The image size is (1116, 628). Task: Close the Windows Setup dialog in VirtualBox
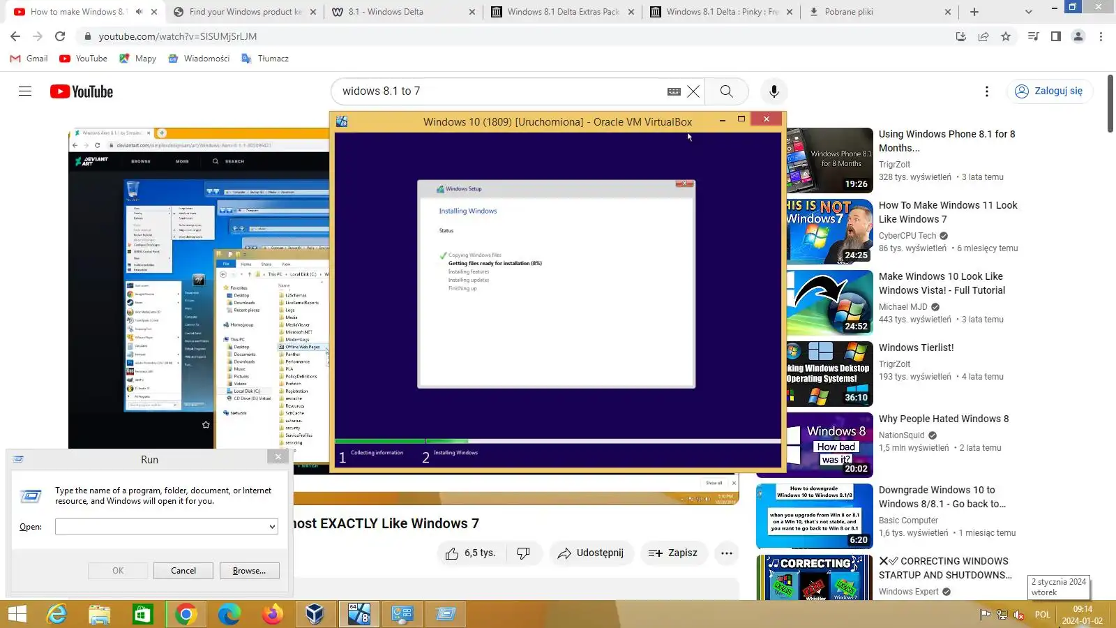pyautogui.click(x=685, y=184)
